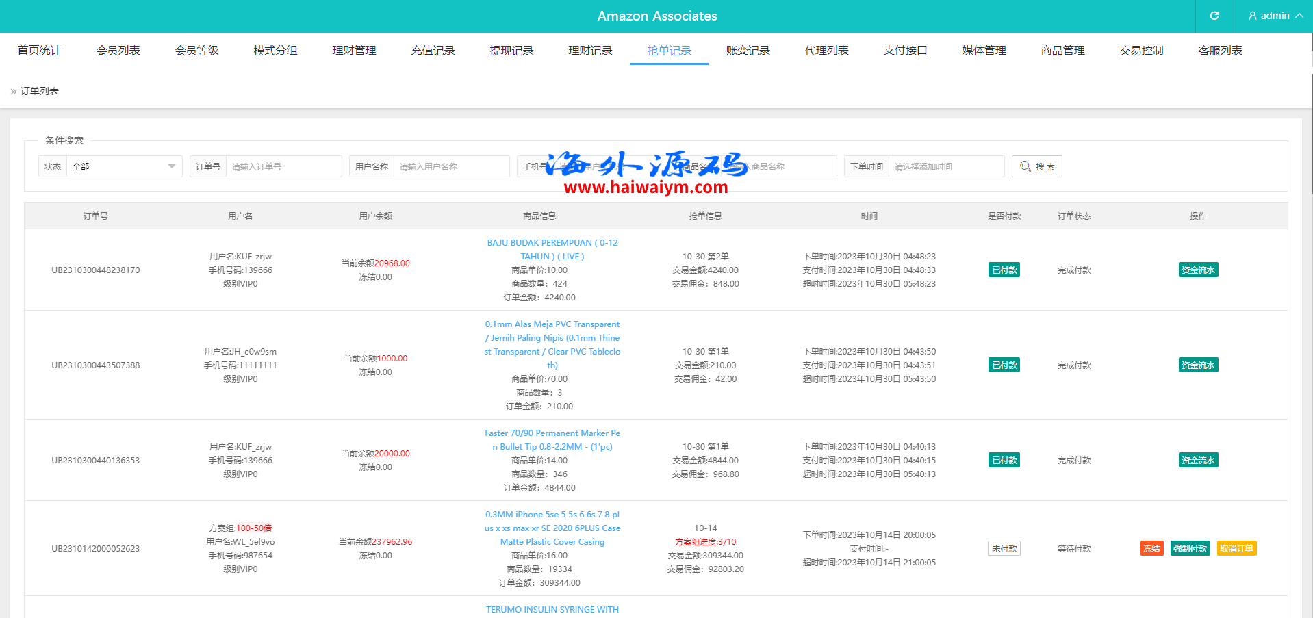Click the 订单号 input field
This screenshot has width=1313, height=618.
click(x=283, y=166)
